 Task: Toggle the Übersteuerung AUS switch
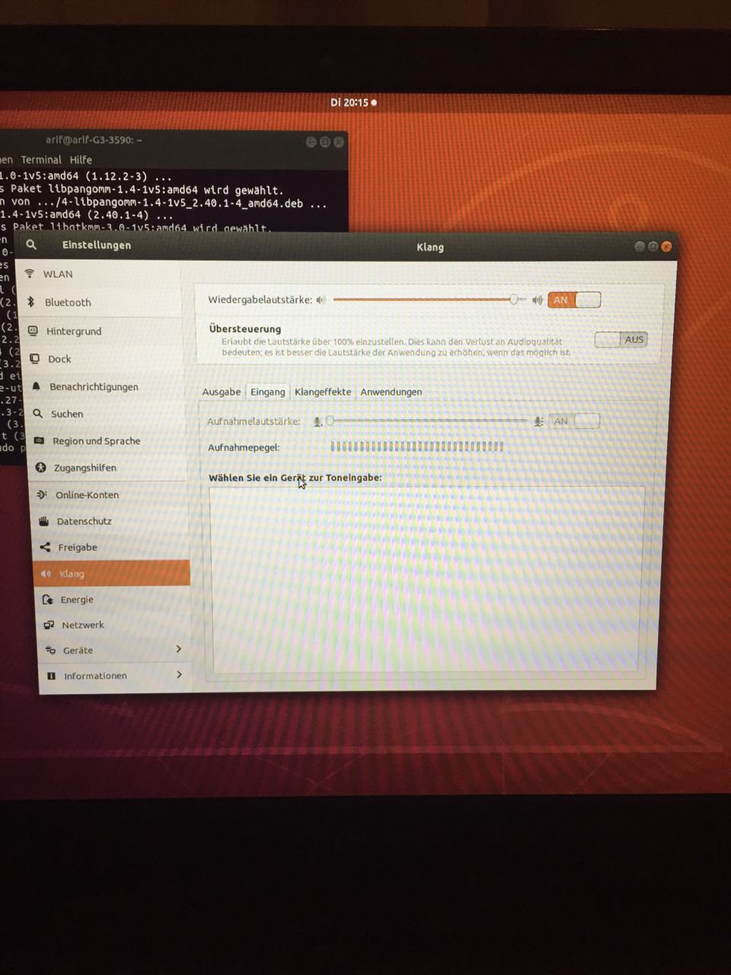pos(621,340)
